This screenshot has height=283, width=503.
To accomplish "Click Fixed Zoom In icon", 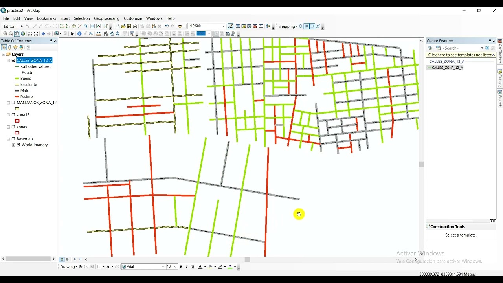I will coord(30,34).
